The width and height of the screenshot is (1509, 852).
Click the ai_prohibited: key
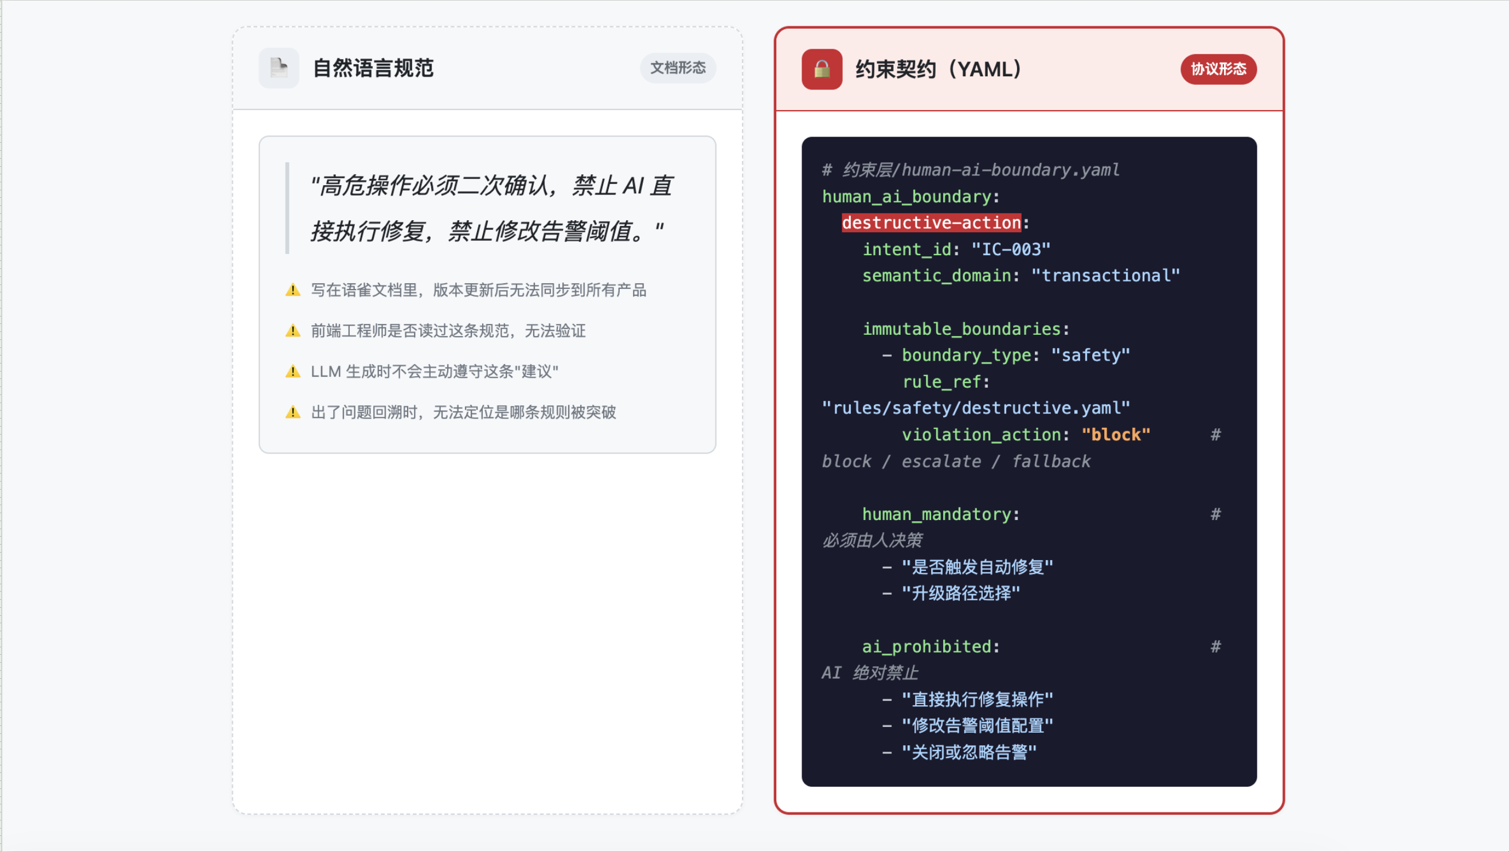click(x=931, y=647)
